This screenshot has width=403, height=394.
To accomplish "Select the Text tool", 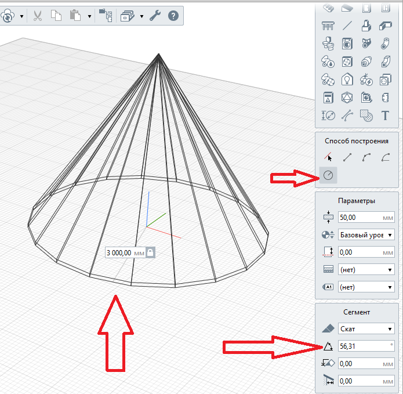I will click(386, 115).
